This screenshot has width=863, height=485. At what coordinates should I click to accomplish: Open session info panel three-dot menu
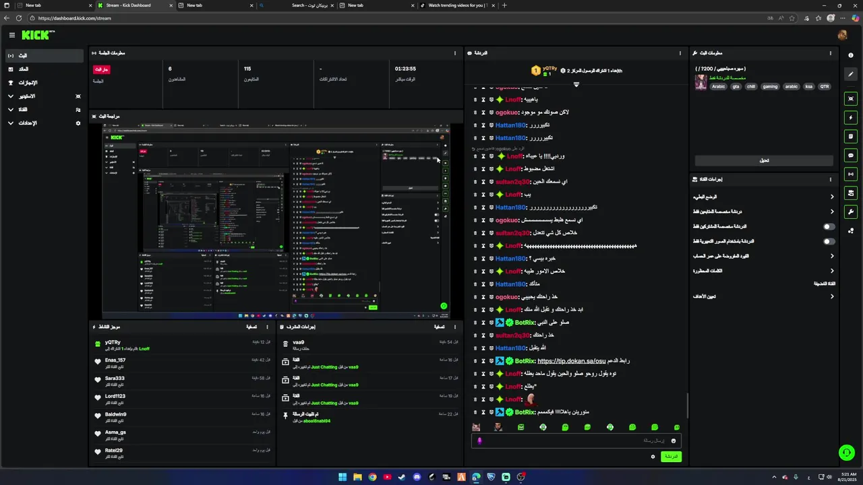455,53
